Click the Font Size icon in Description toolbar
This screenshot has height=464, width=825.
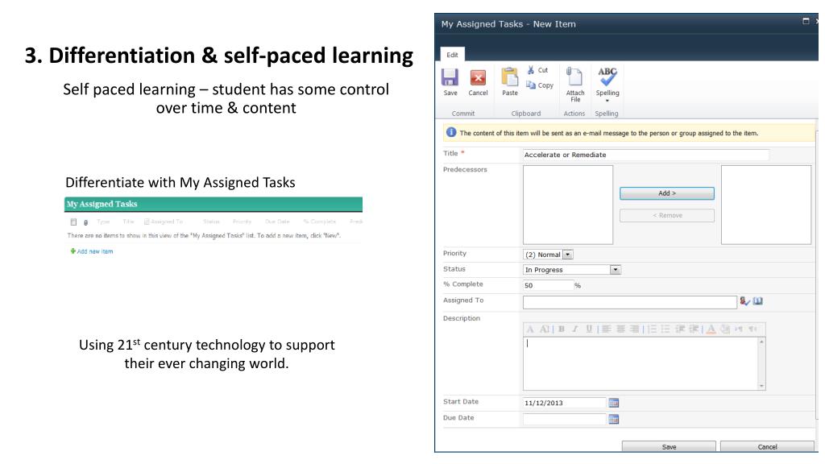544,329
